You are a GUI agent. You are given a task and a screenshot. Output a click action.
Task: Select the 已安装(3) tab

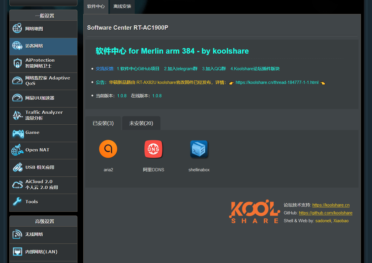pyautogui.click(x=103, y=123)
